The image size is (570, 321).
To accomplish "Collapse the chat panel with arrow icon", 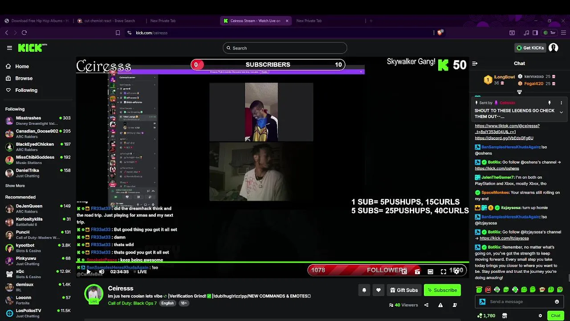I will click(x=475, y=63).
